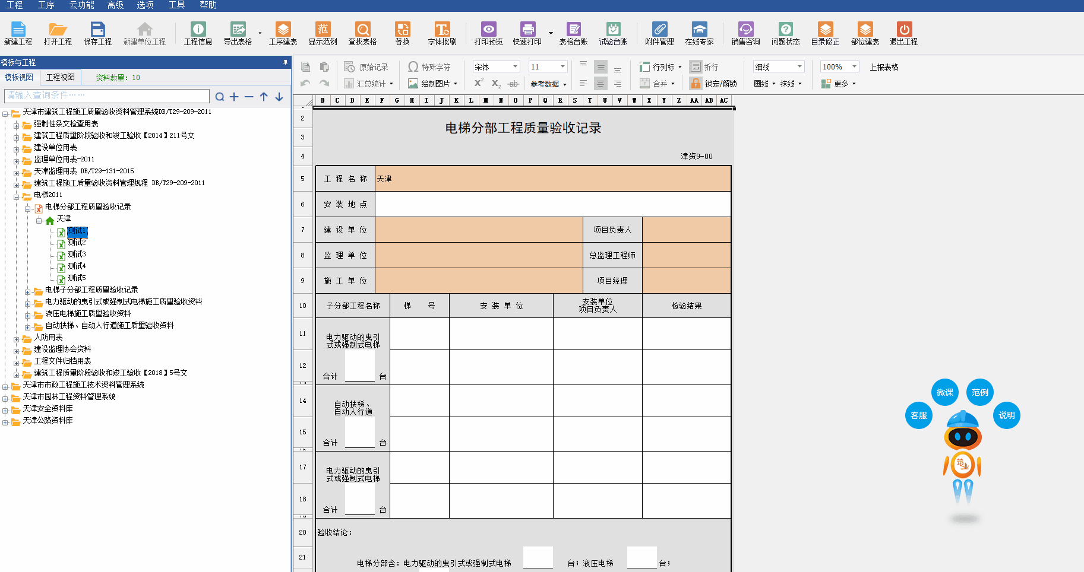Click the 退出工程 exit project icon

(903, 33)
